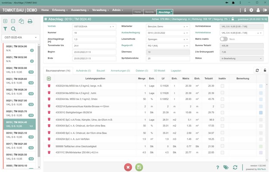
Task: Click the unlock icon above table
Action: pyautogui.click(x=265, y=70)
